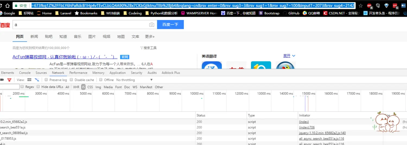Click the 15000 ms timeline marker
Viewport: 407px width, 145px height.
point(309,94)
